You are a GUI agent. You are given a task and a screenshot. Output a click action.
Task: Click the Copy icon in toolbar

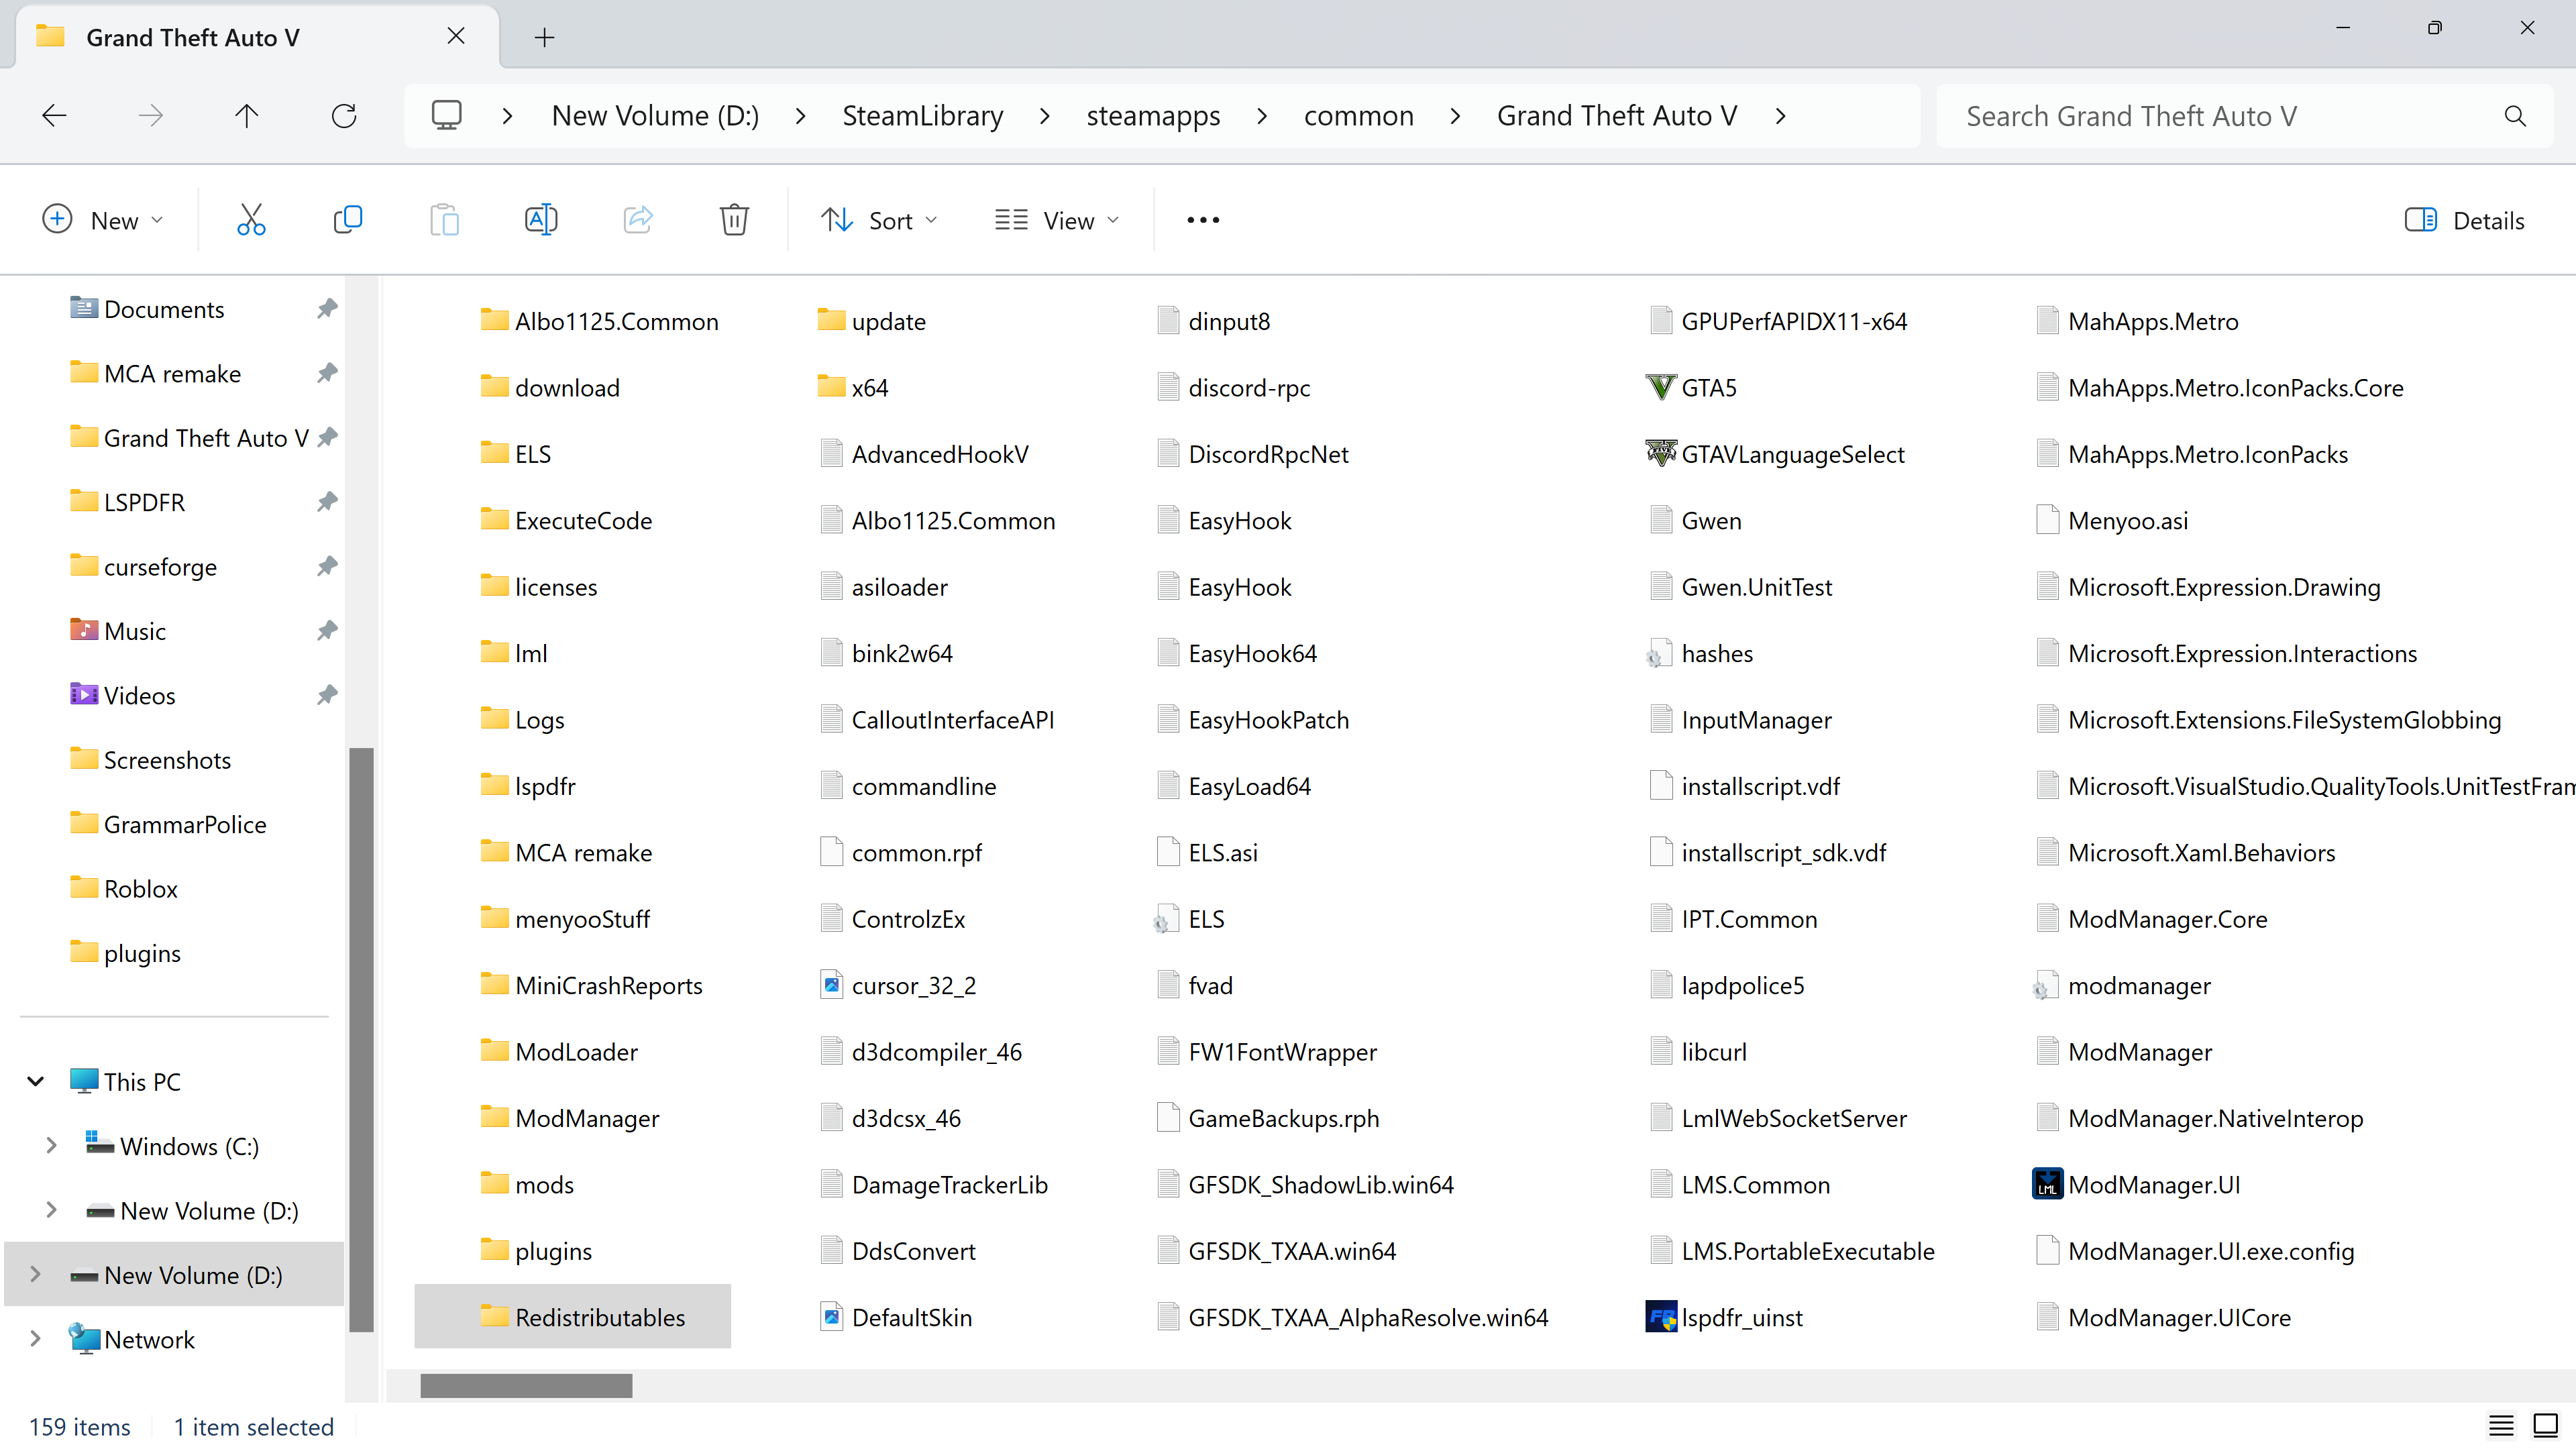tap(347, 220)
